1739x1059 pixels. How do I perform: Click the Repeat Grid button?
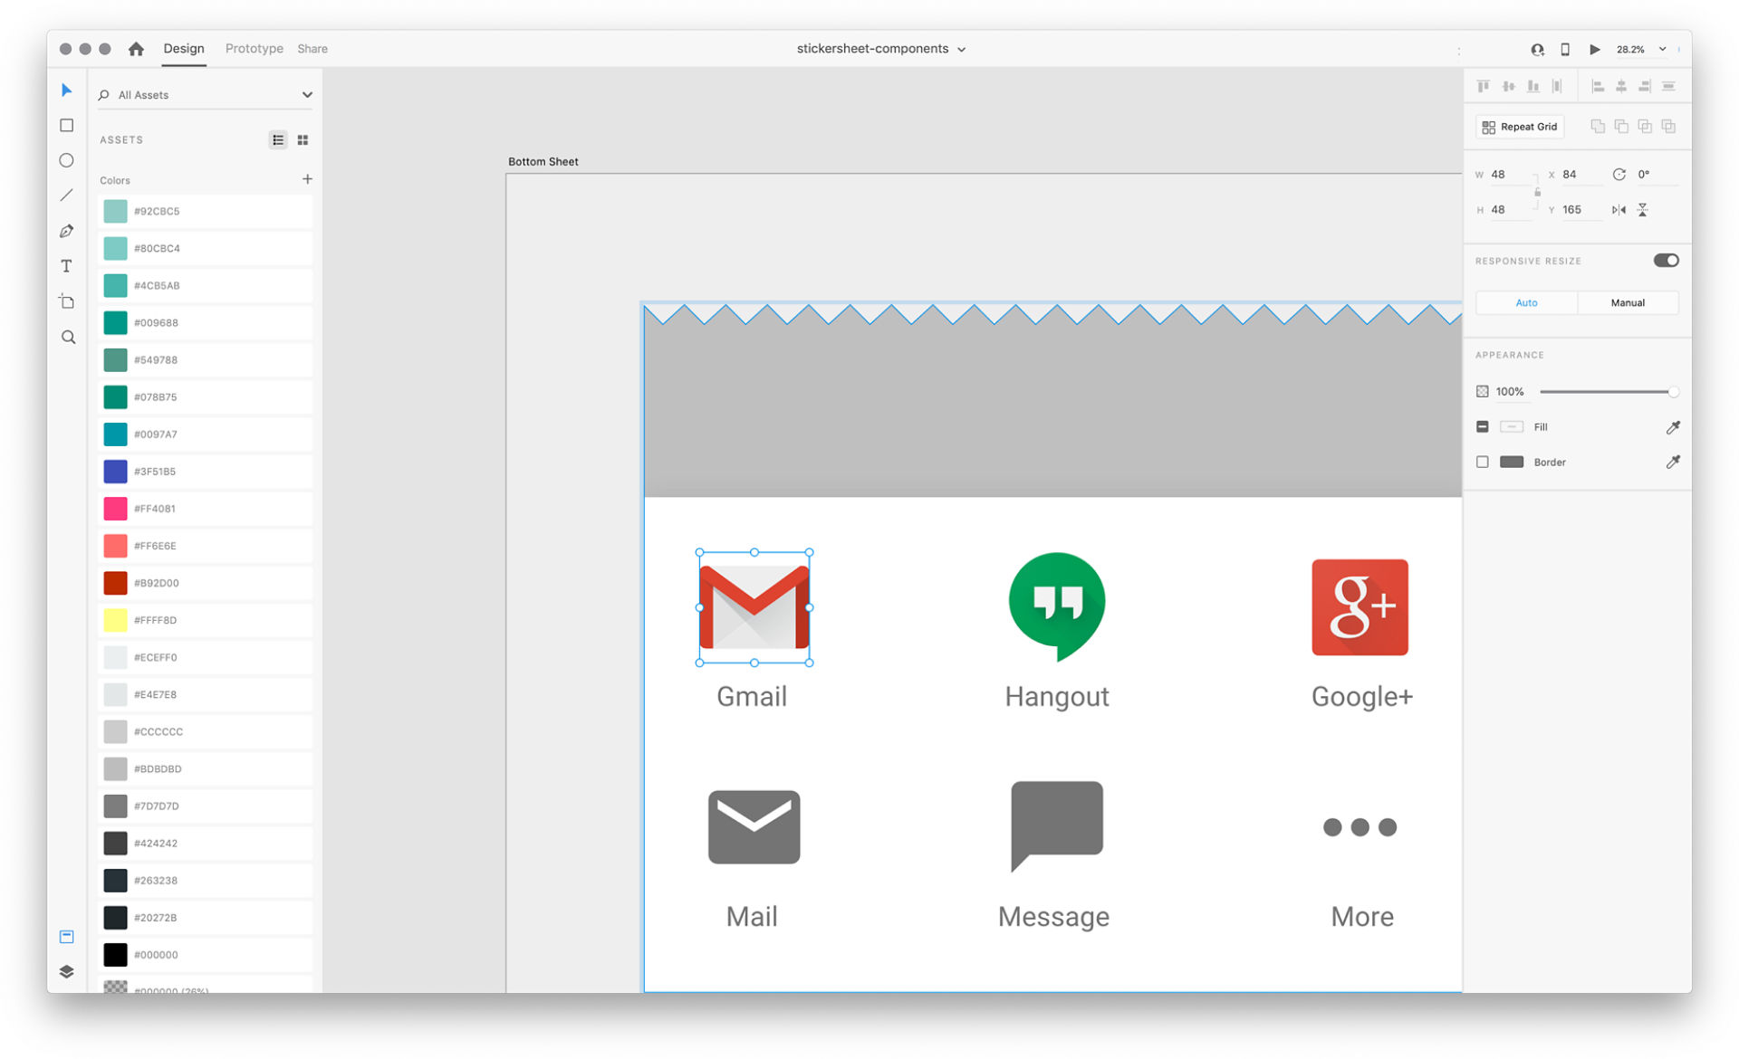1519,126
